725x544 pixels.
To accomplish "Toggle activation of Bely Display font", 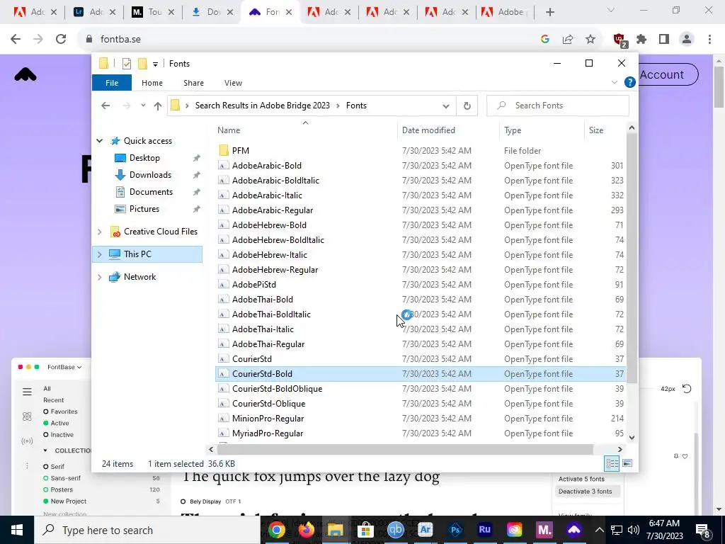I will pos(183,501).
